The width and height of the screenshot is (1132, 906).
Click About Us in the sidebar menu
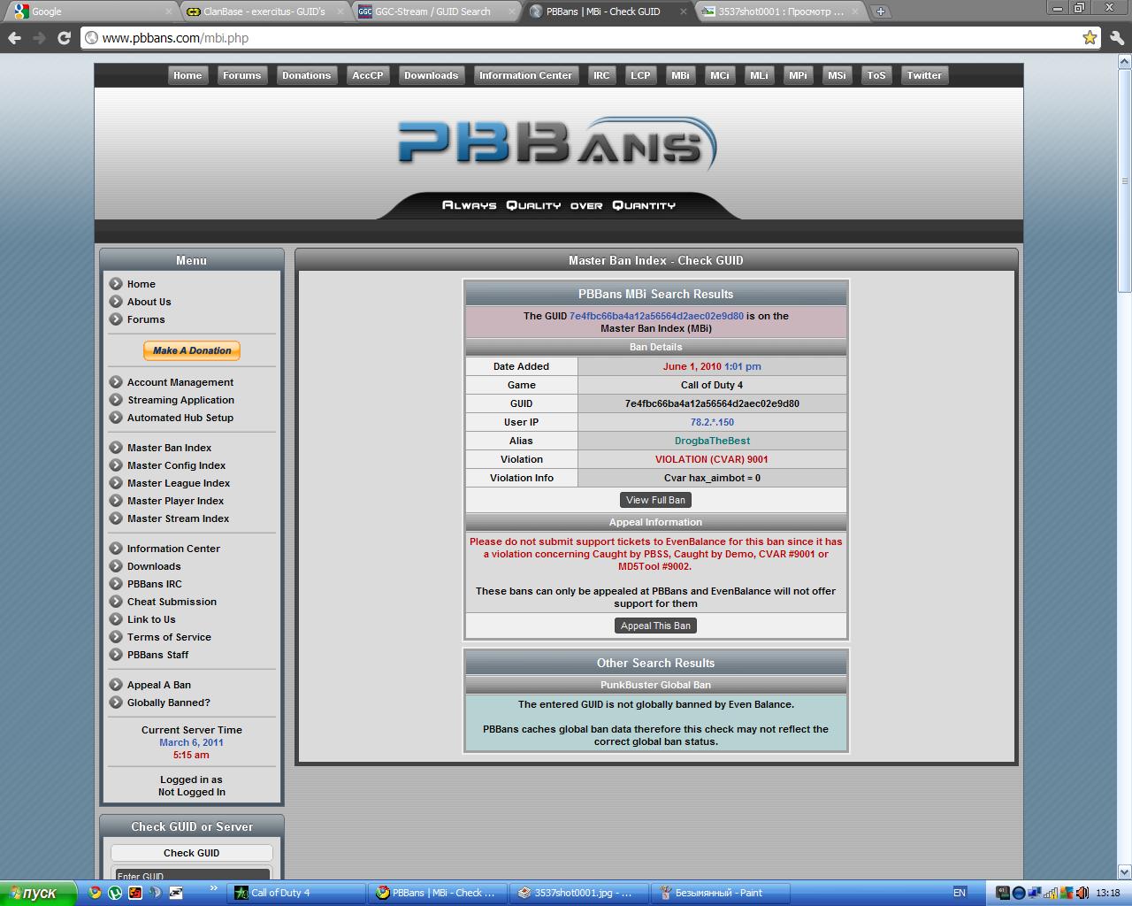pyautogui.click(x=149, y=302)
